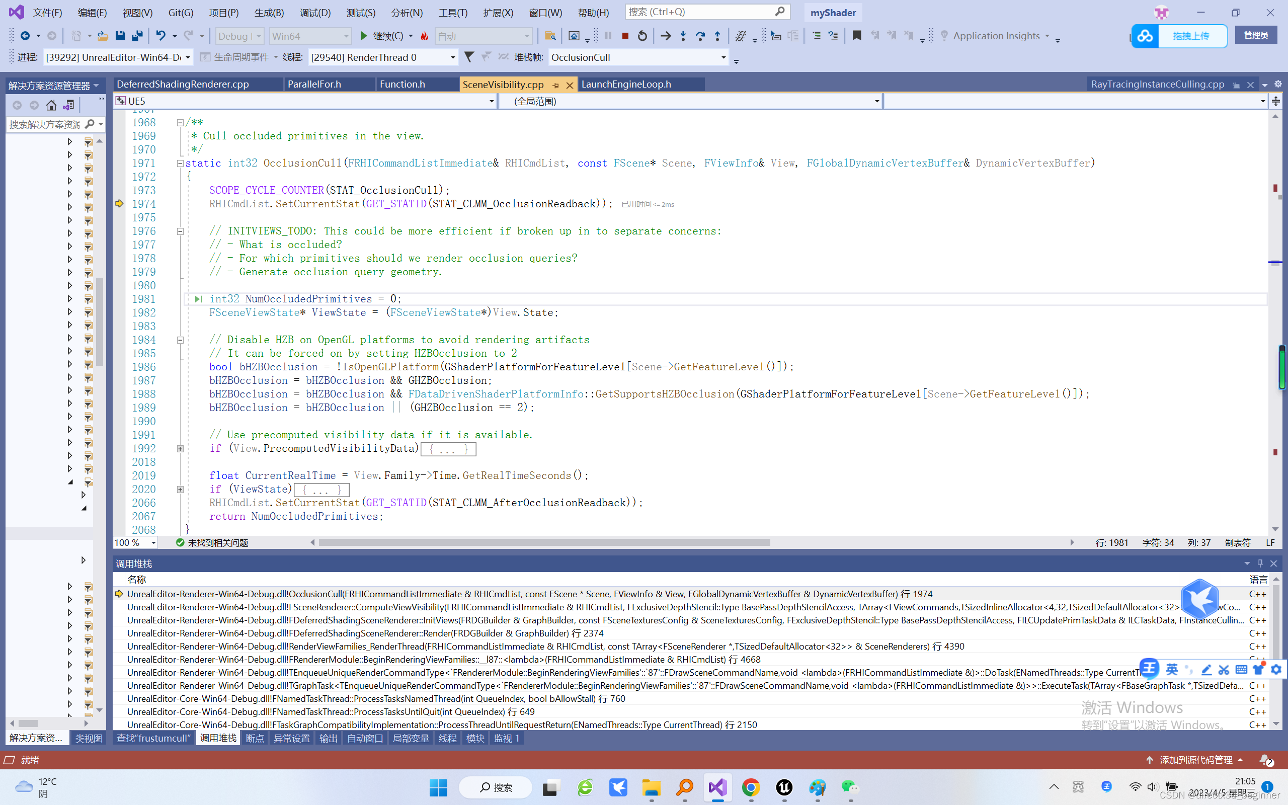Open the Git(G) menu
The height and width of the screenshot is (805, 1288).
(x=181, y=12)
